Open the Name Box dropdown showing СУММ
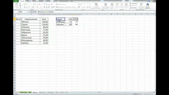 pyautogui.click(x=27, y=12)
